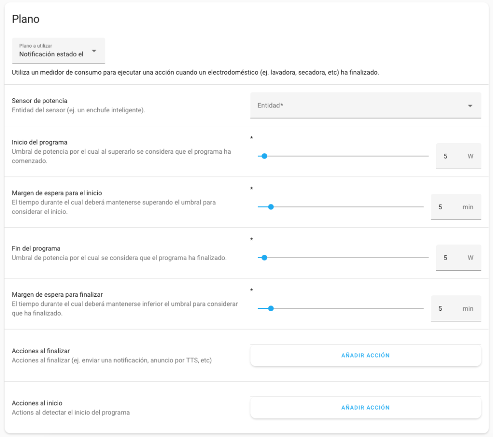493x437 pixels.
Task: Add an action under 'Acciones al finalizar'
Action: pos(365,356)
